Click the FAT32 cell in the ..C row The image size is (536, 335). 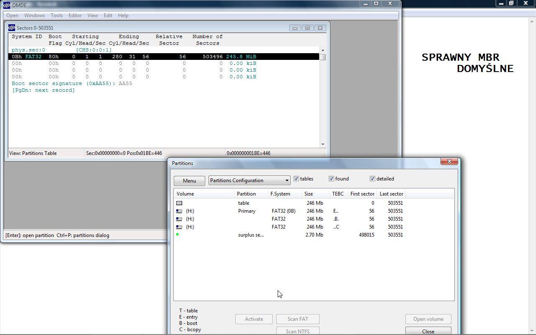pos(278,227)
